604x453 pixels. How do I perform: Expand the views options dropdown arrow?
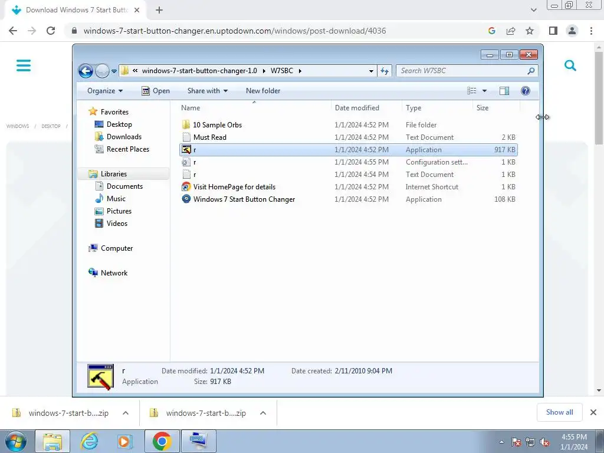click(485, 91)
